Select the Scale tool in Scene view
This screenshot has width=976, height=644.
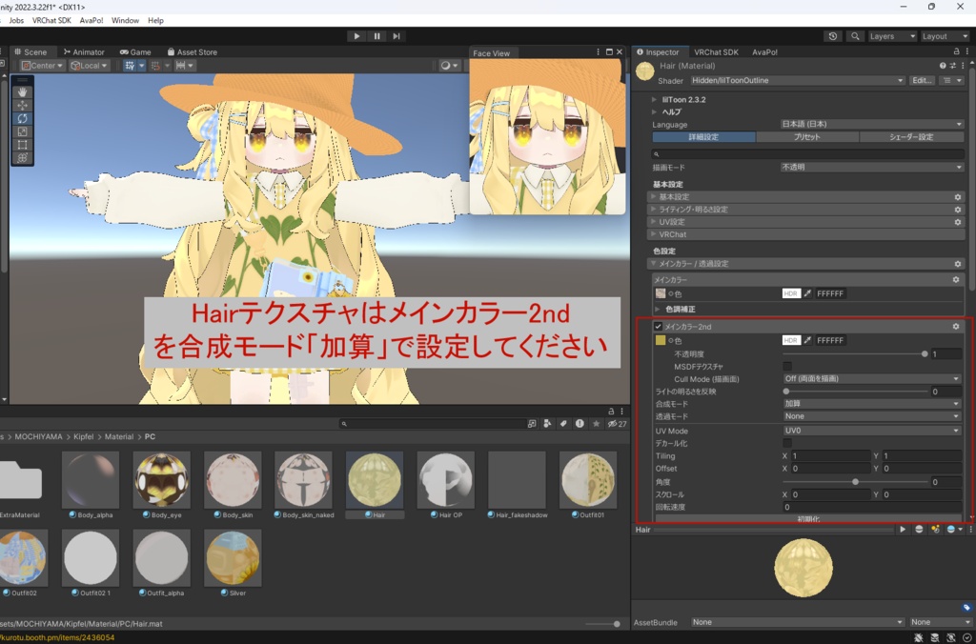click(23, 131)
